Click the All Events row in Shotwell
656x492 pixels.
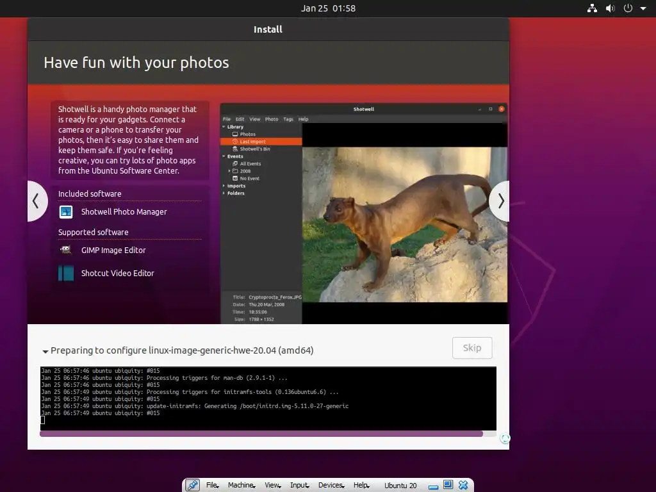point(261,163)
